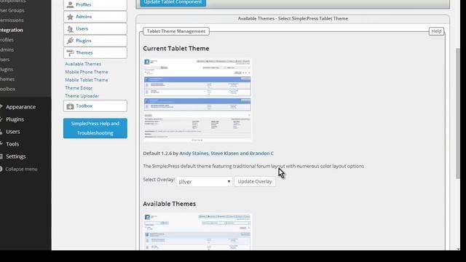Click Collapse menu in WordPress sidebar
This screenshot has width=466, height=262.
coord(21,169)
